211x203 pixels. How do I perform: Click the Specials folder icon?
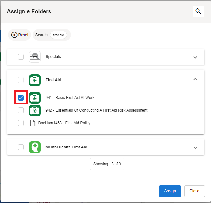point(35,57)
